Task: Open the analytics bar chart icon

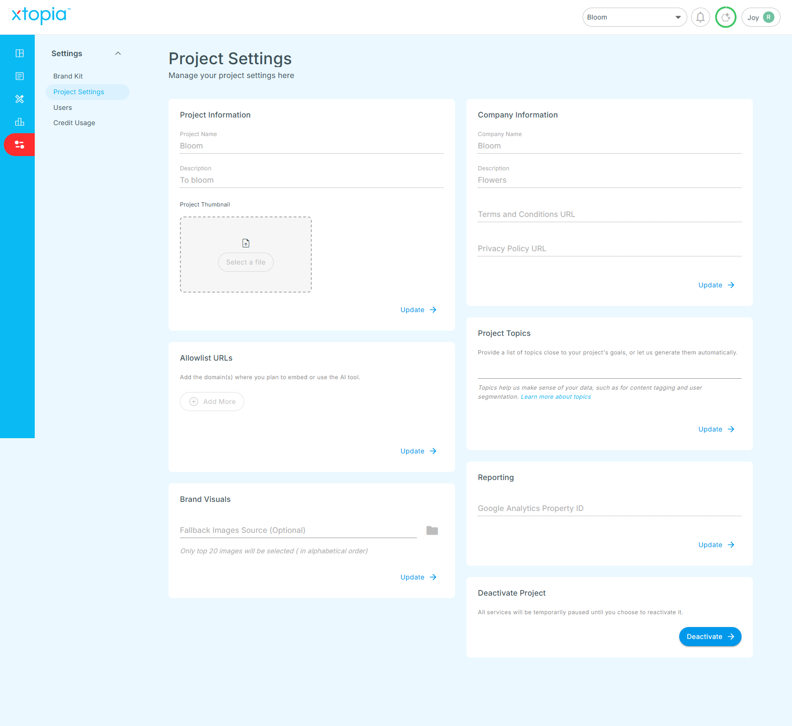Action: click(20, 122)
